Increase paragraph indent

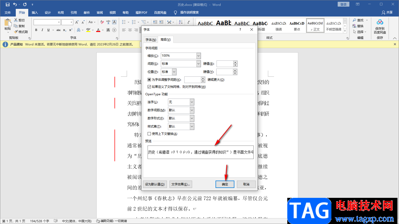click(x=161, y=22)
